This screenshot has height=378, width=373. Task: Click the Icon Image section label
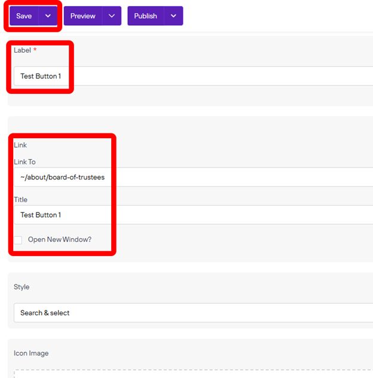tap(31, 353)
